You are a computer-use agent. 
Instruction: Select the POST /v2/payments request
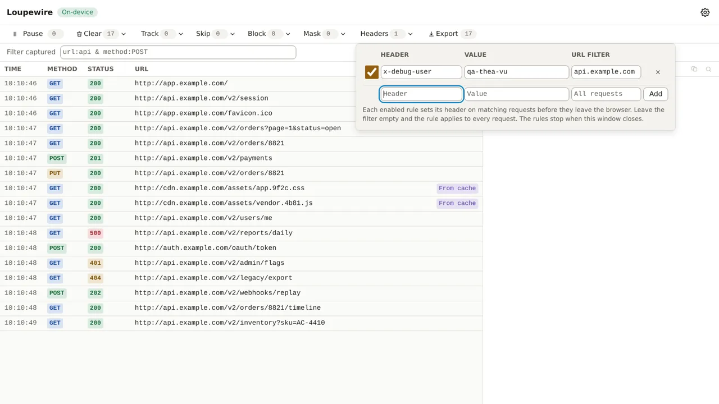(x=242, y=158)
